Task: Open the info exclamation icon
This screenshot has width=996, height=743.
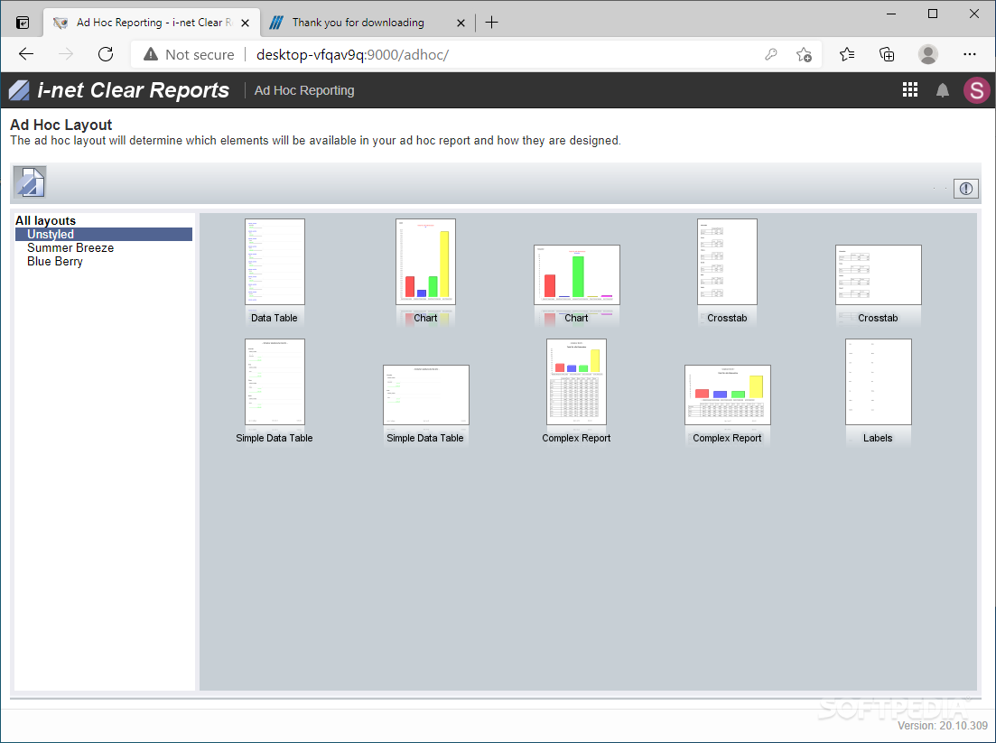Action: 965,189
